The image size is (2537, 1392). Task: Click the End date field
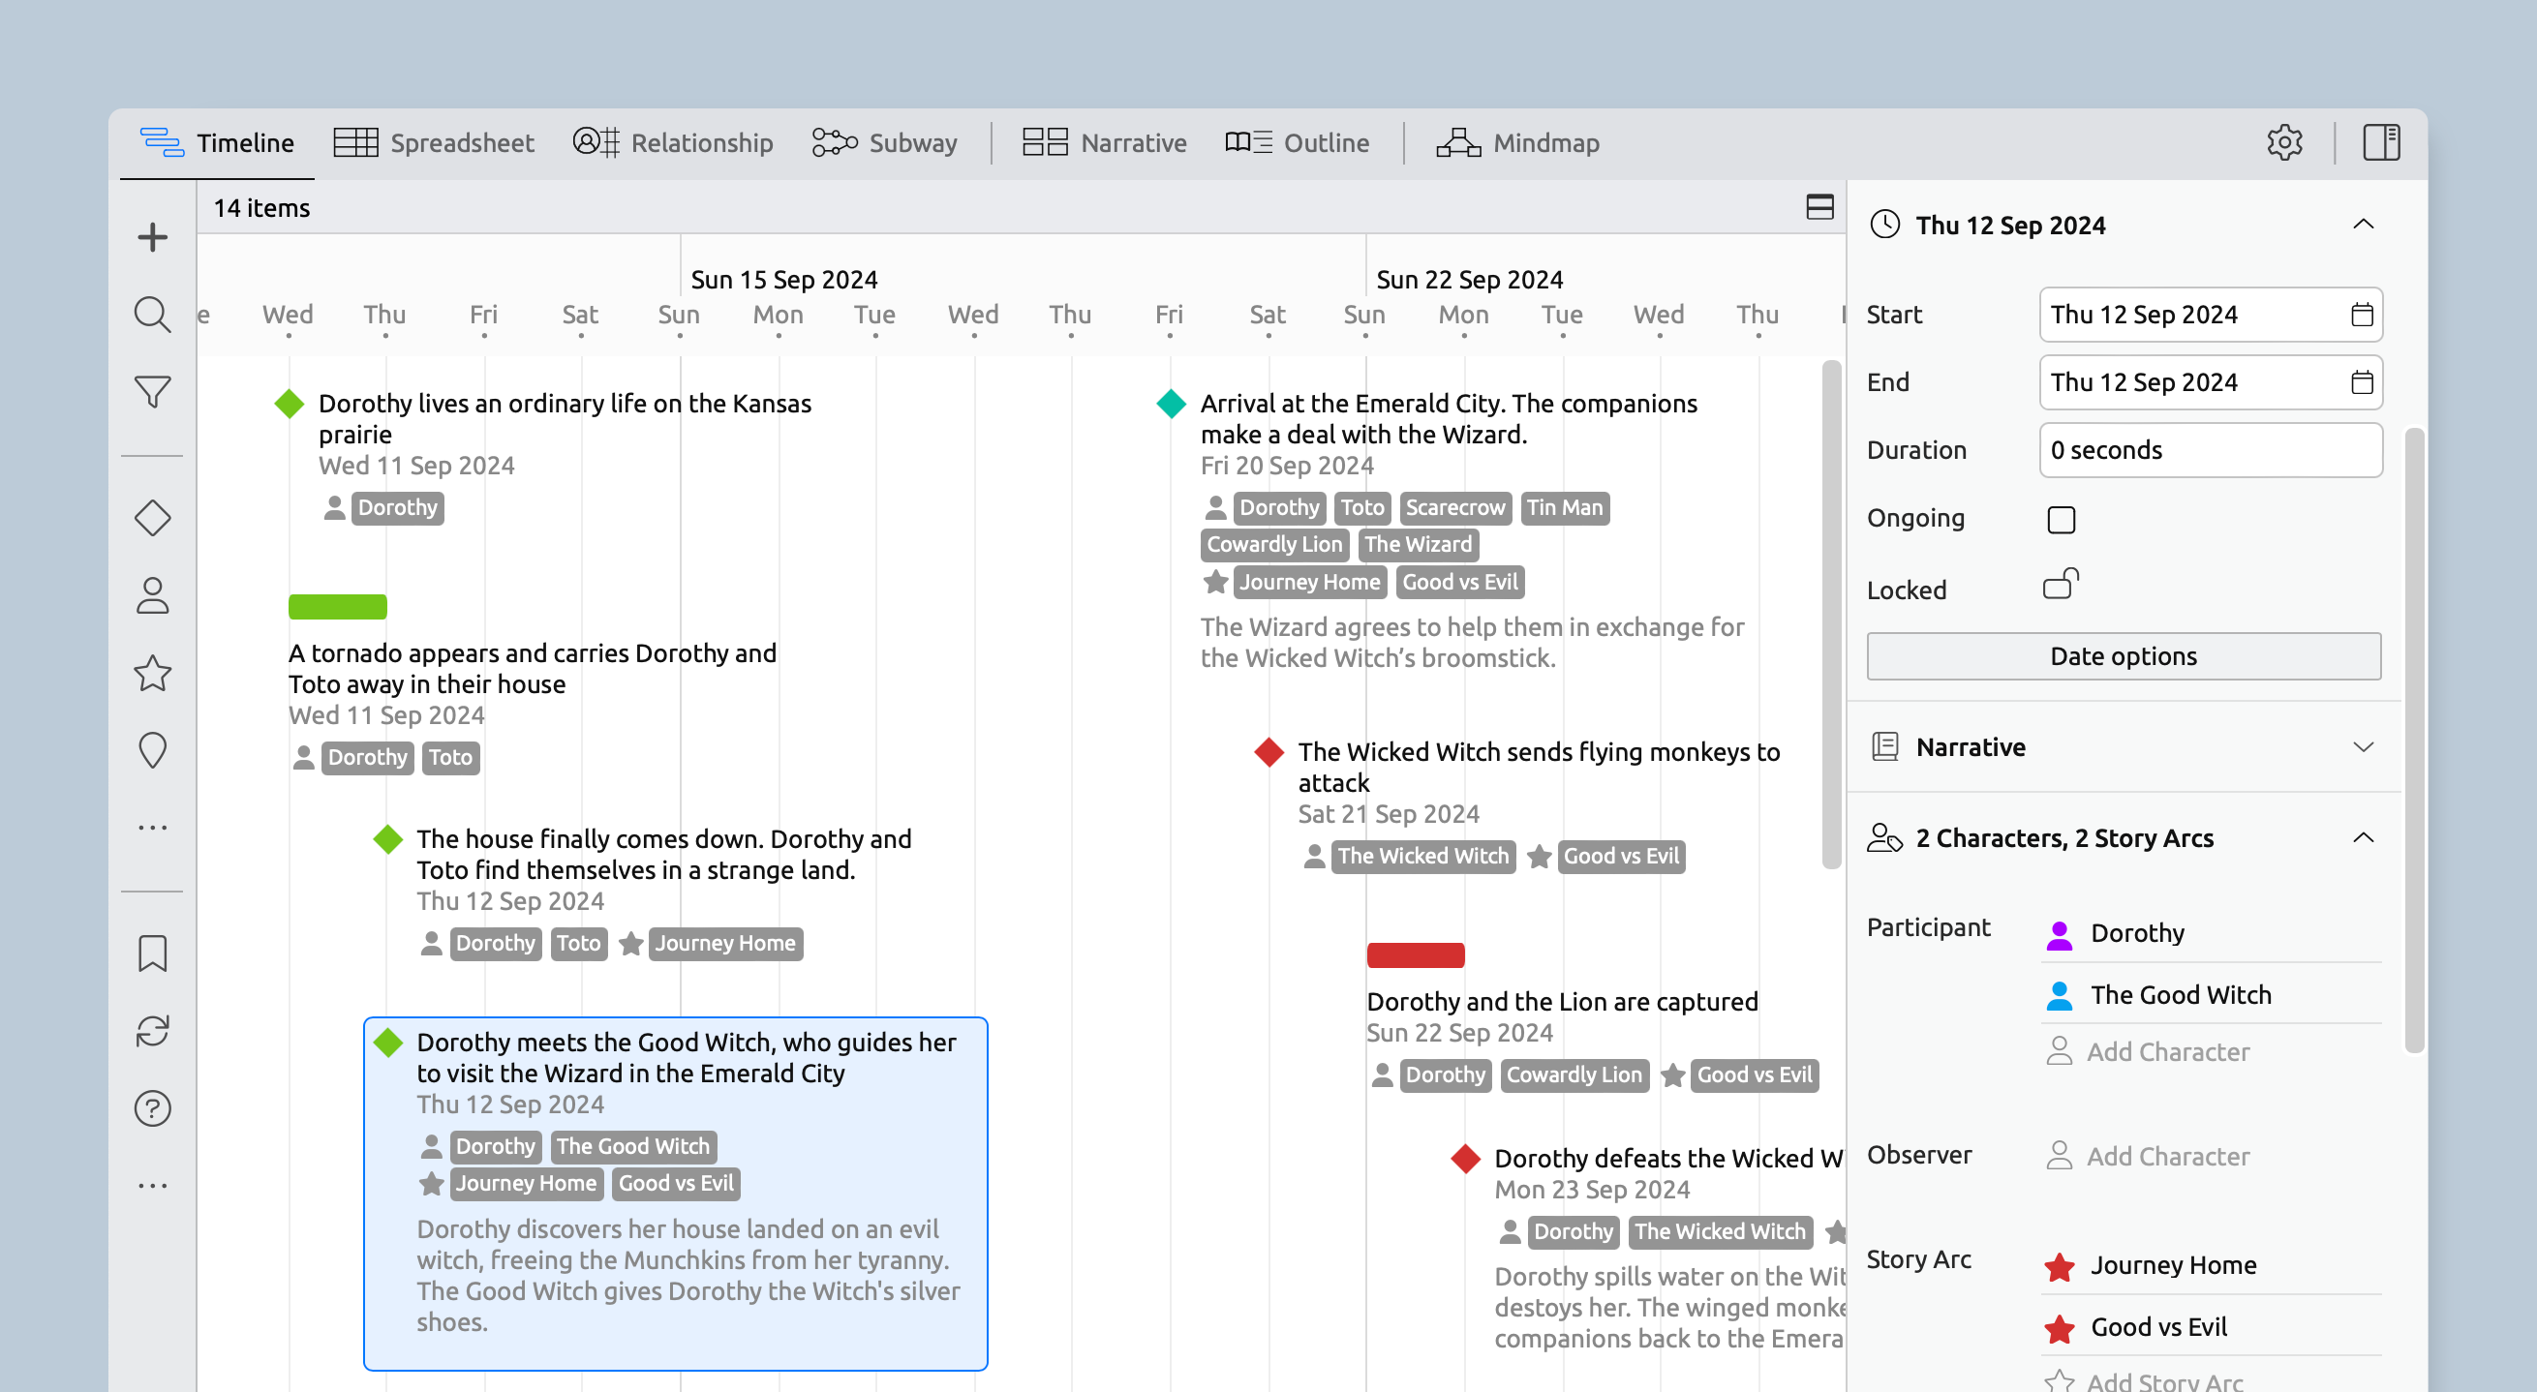tap(2210, 382)
